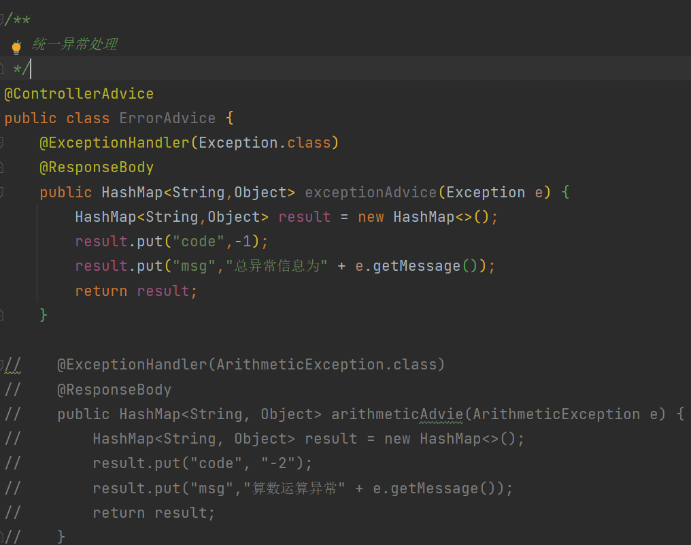Click Exception.class inside the active @ExceptionHandler

pos(265,143)
